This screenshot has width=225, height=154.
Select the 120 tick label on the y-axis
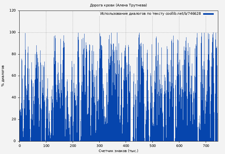click(13, 11)
